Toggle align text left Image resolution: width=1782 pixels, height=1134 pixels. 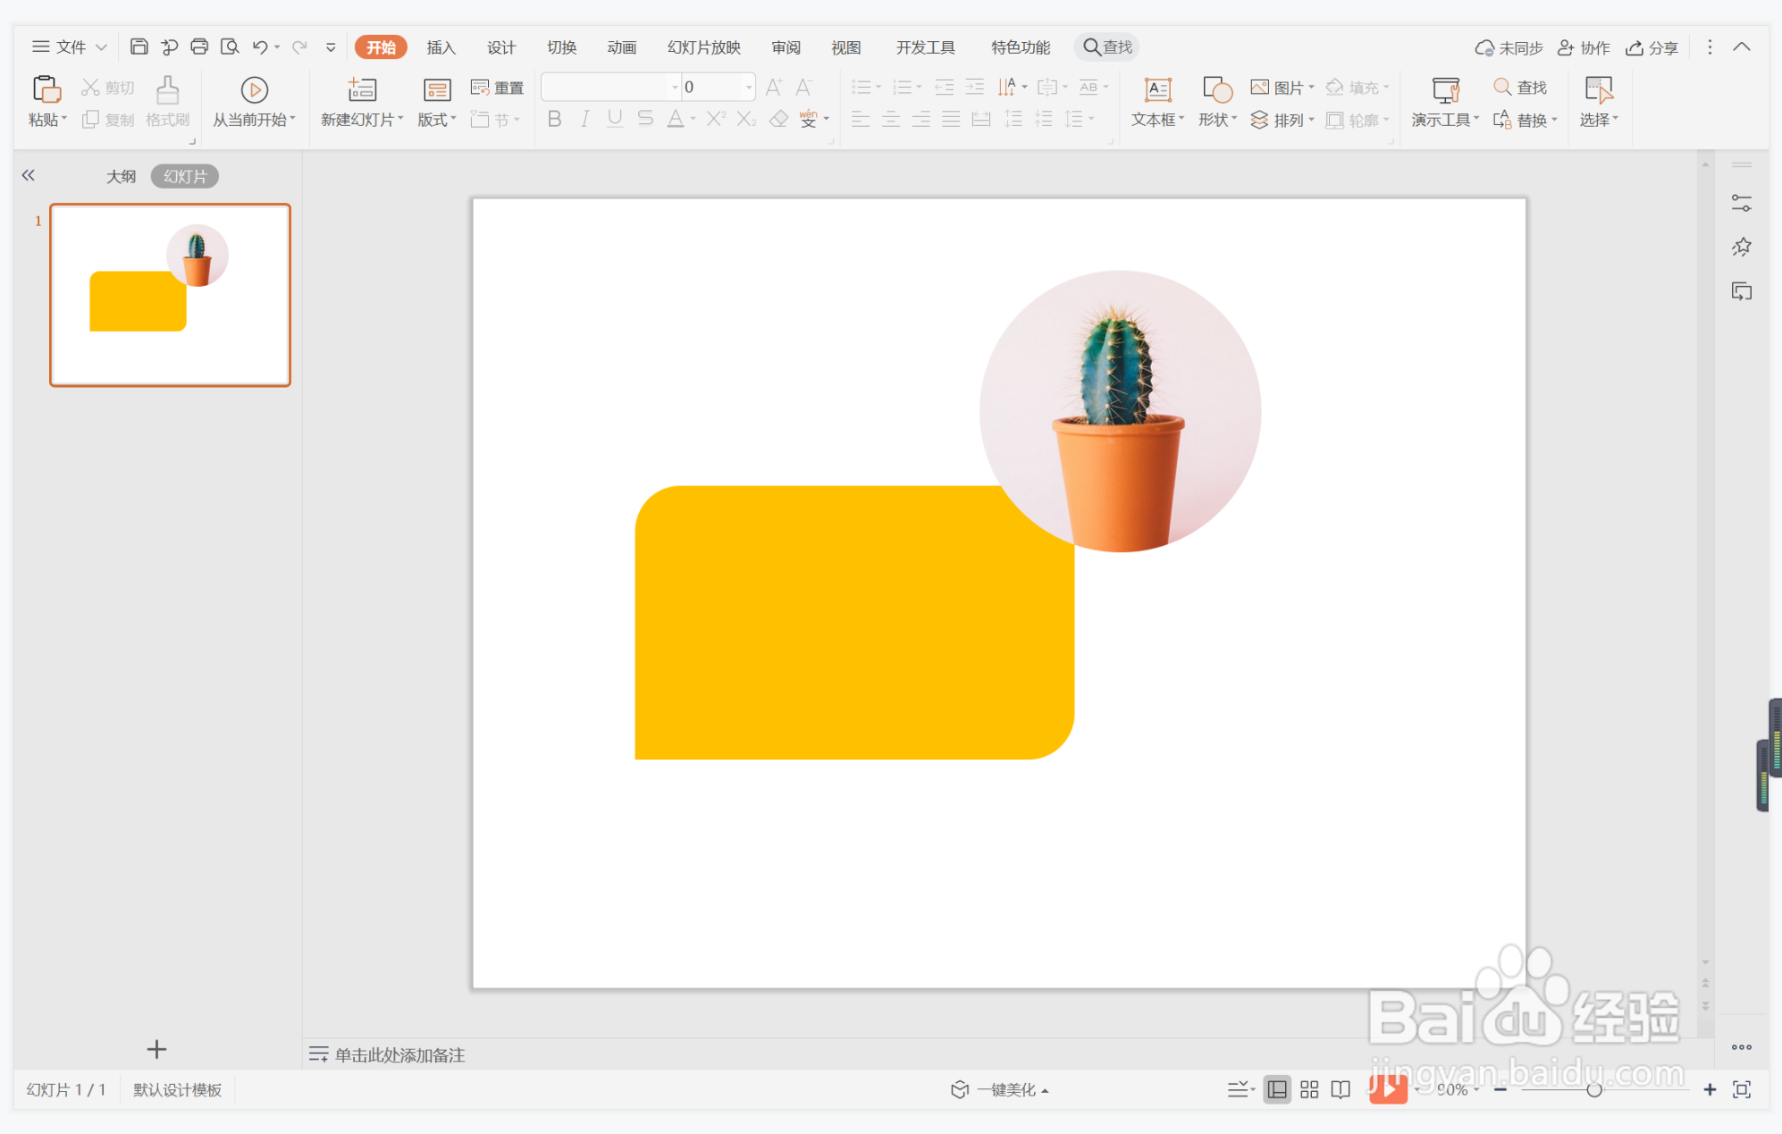[861, 119]
